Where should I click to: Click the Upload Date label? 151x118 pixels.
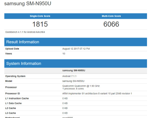12,49
